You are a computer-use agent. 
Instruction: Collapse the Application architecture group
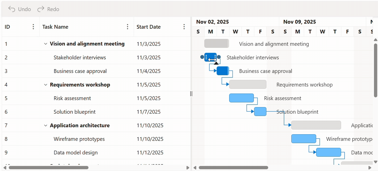(x=45, y=125)
